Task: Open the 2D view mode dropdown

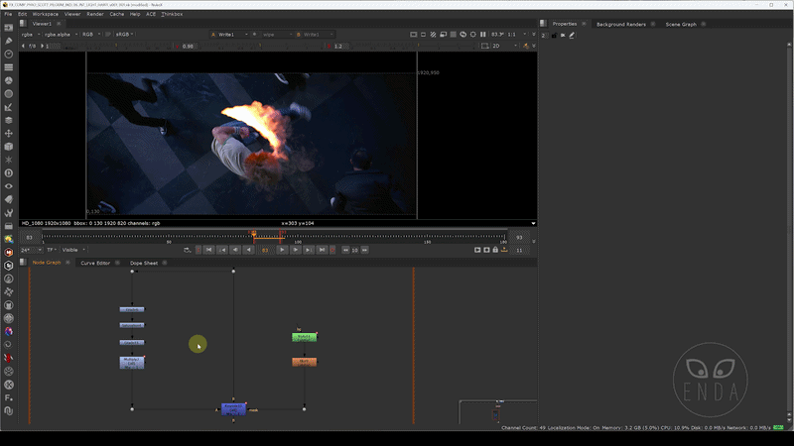Action: pyautogui.click(x=505, y=46)
